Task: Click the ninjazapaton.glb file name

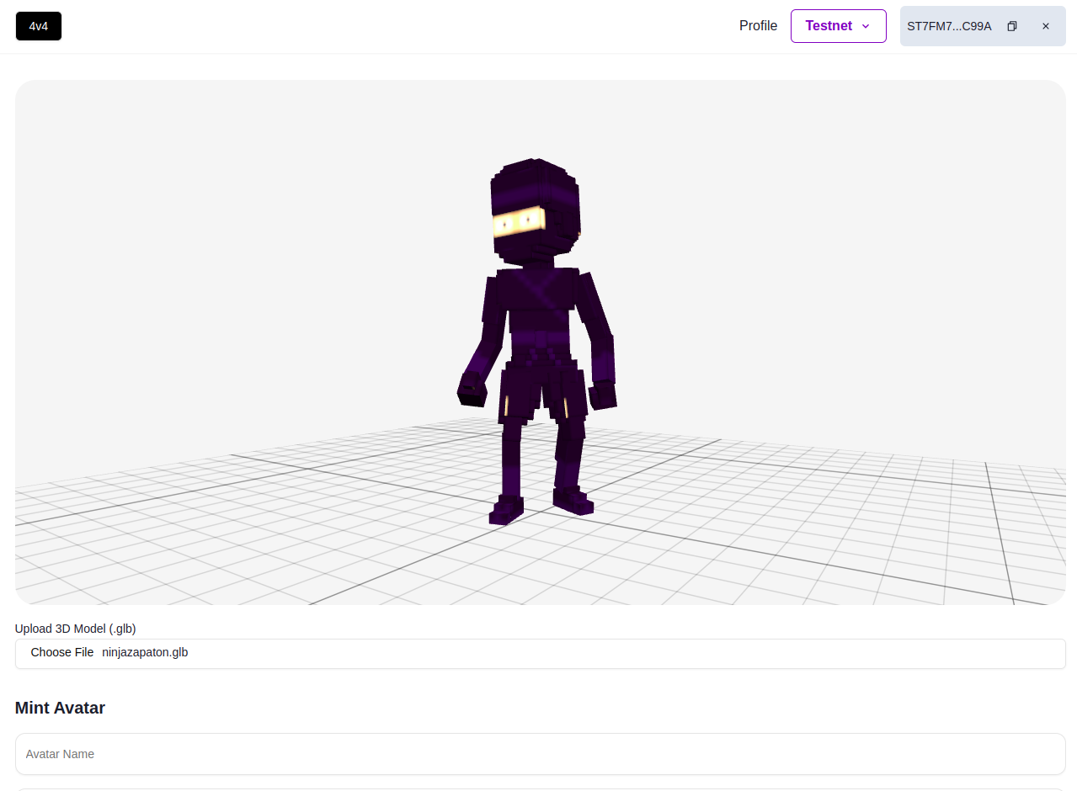Action: 145,653
